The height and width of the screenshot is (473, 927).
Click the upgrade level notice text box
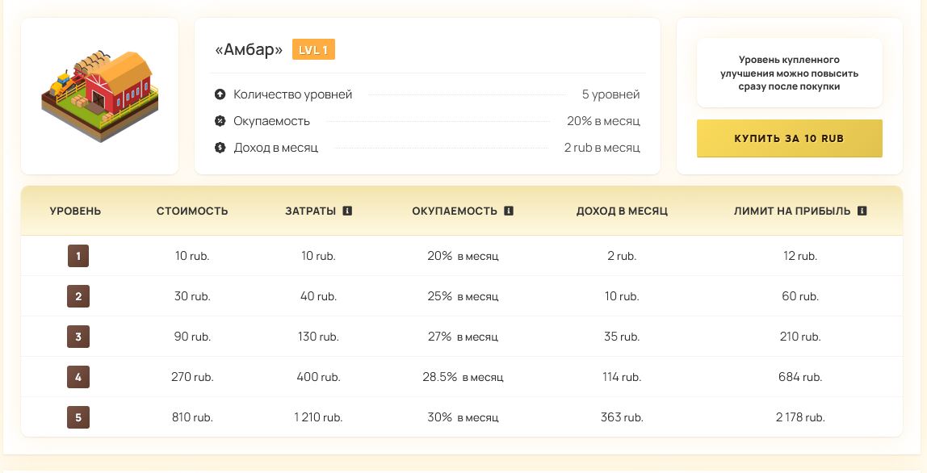point(789,73)
